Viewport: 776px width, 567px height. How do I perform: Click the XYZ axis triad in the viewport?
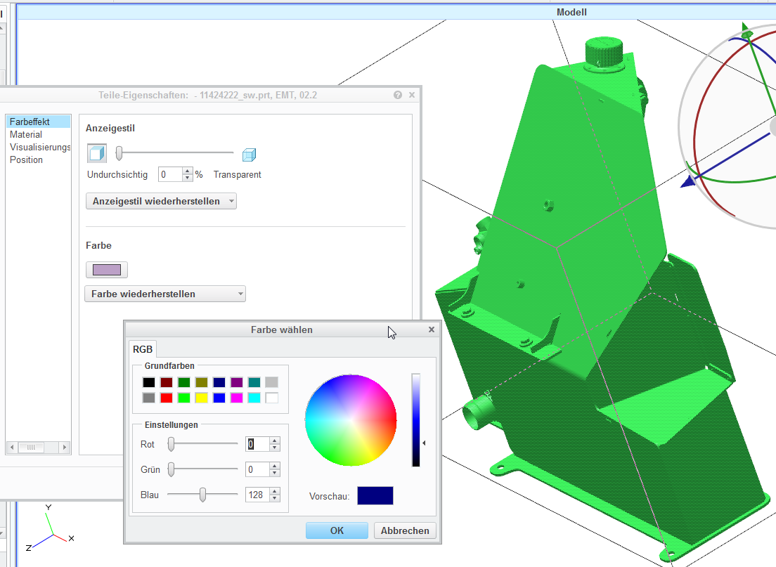pos(49,529)
